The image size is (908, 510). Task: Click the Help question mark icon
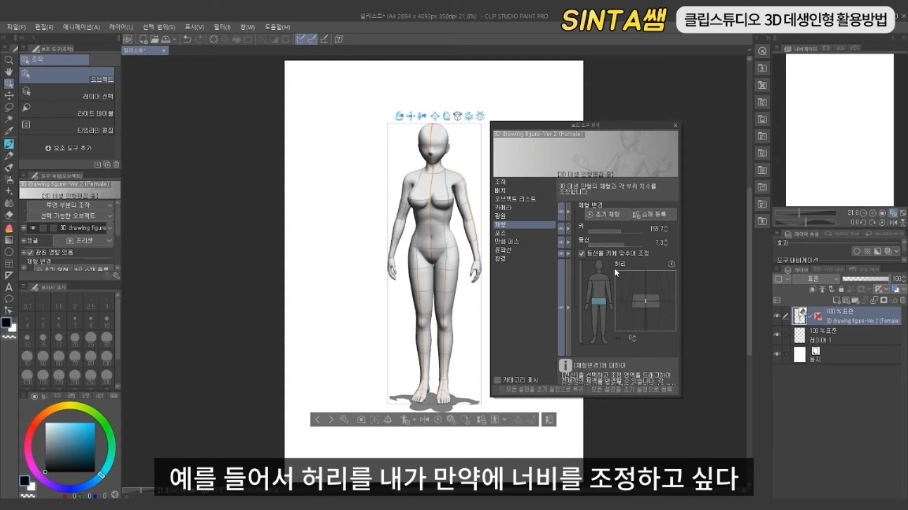pos(339,39)
